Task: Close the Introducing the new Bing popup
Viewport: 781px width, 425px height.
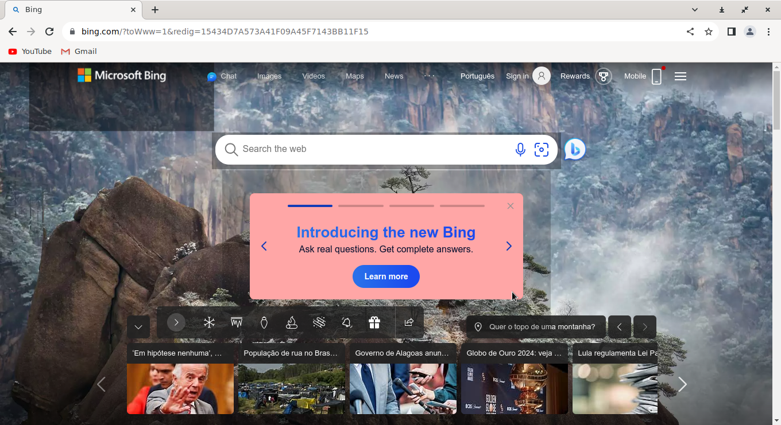Action: [x=511, y=206]
